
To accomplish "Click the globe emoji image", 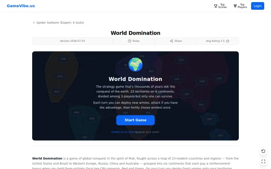I will (135, 65).
